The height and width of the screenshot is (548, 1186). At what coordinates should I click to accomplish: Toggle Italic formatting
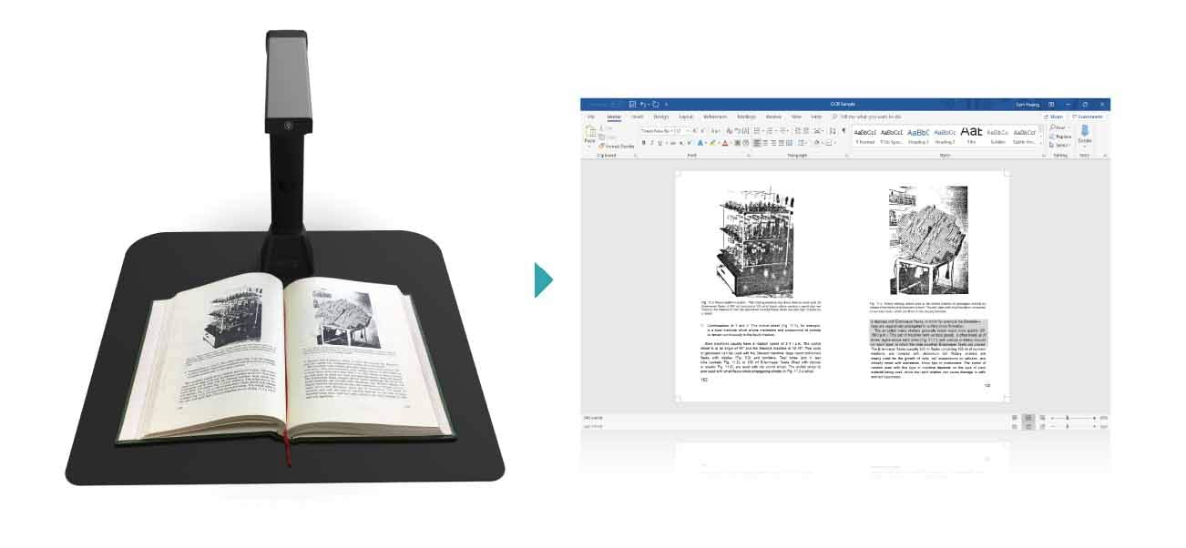pos(652,143)
